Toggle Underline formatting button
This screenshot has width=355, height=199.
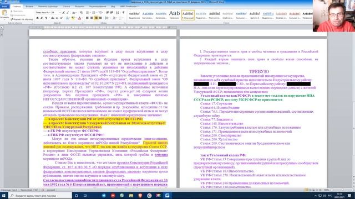(x=46, y=18)
